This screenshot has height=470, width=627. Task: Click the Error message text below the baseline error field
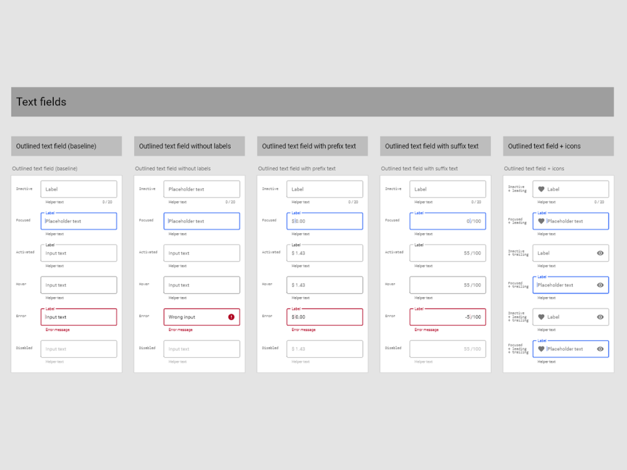57,330
